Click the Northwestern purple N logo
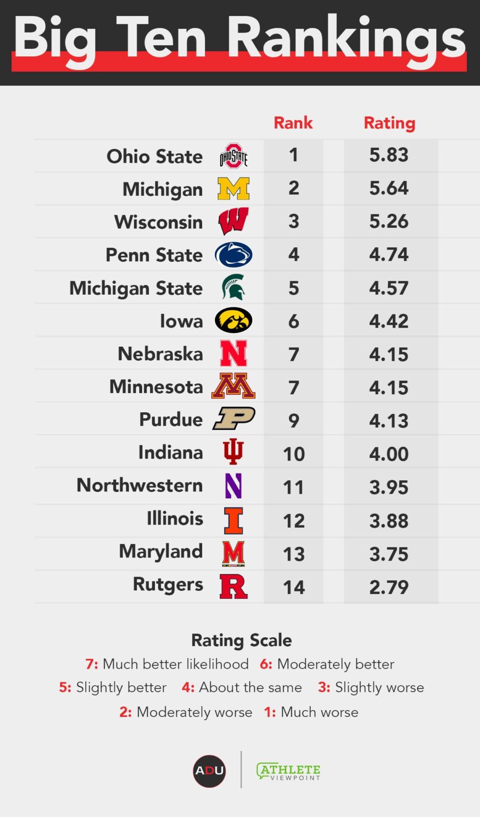The image size is (480, 817). click(233, 486)
